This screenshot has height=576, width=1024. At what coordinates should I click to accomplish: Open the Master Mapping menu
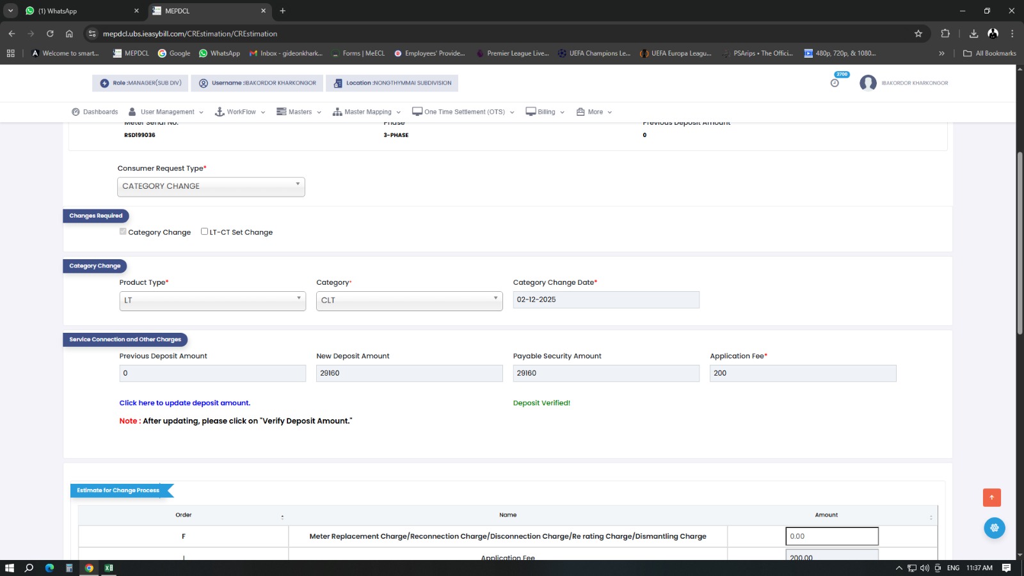pyautogui.click(x=367, y=112)
